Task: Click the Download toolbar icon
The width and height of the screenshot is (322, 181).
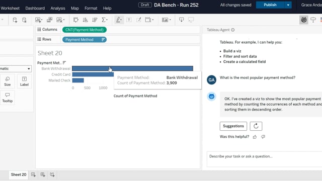Action: pos(181,20)
